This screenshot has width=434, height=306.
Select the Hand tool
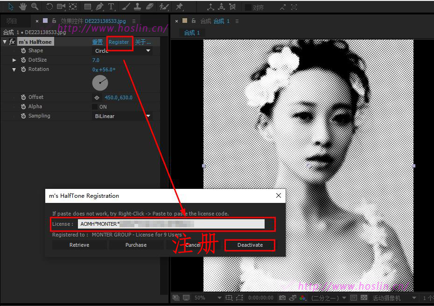(x=22, y=7)
